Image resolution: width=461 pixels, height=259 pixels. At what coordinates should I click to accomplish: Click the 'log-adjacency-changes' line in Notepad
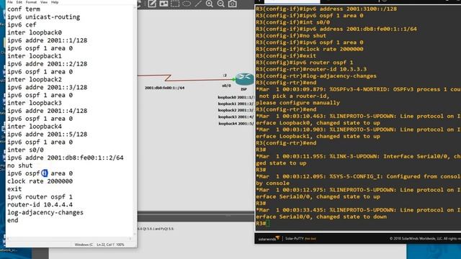point(45,212)
